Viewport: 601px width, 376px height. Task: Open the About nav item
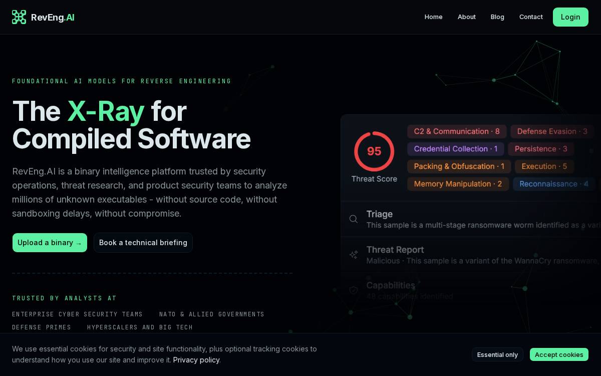[x=467, y=17]
